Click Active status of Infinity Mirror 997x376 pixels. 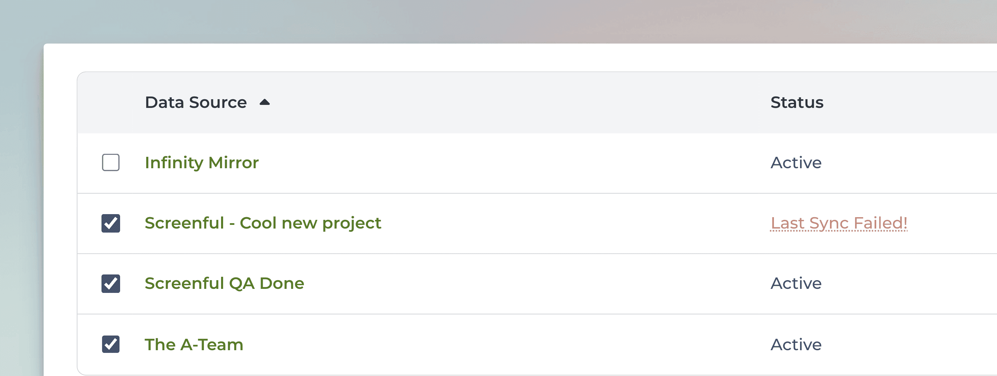click(796, 163)
